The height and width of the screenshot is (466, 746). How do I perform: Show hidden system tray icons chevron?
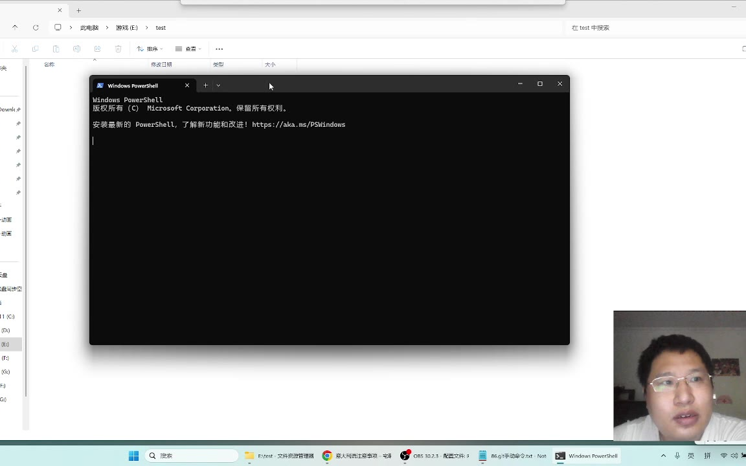coord(663,456)
